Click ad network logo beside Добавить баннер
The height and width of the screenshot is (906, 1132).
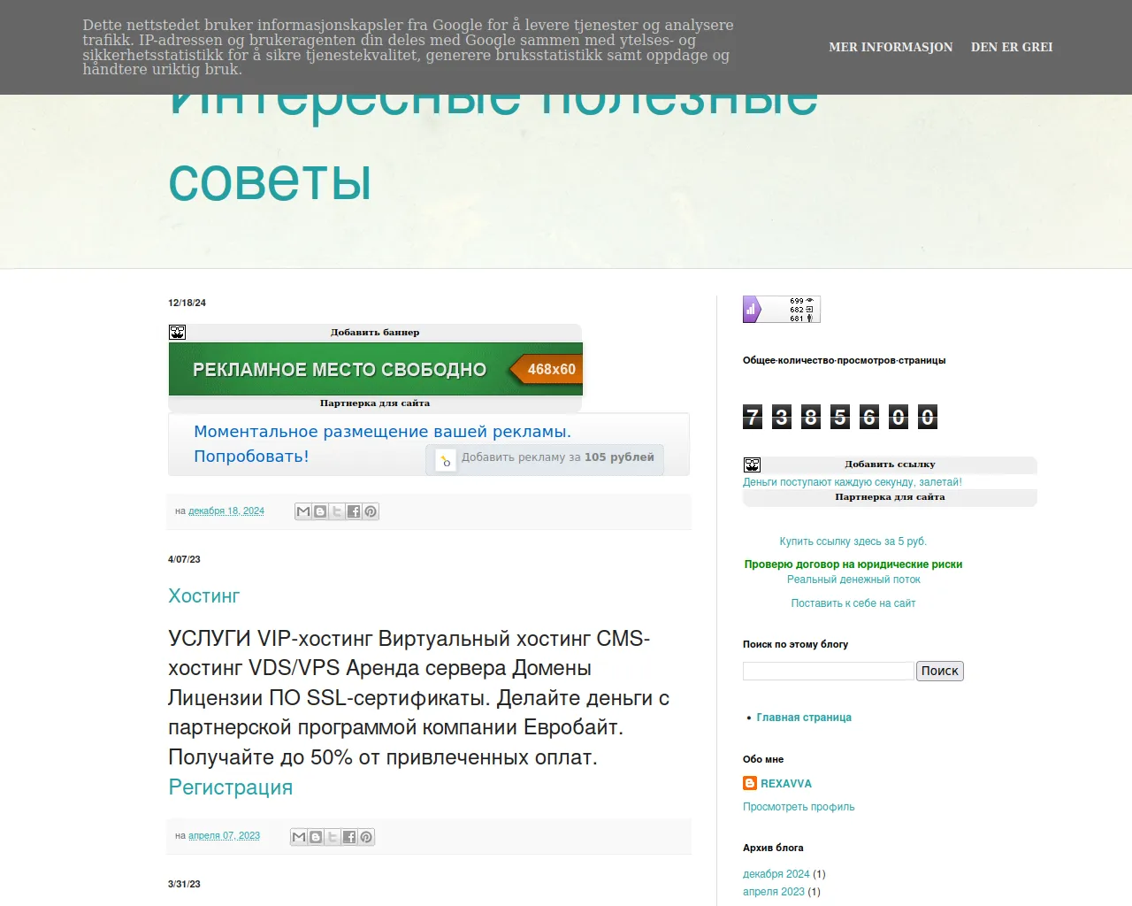(177, 333)
